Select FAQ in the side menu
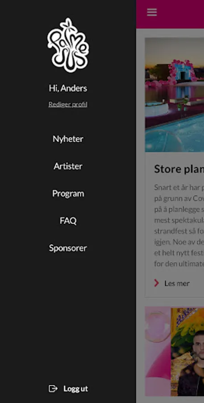 tap(68, 221)
